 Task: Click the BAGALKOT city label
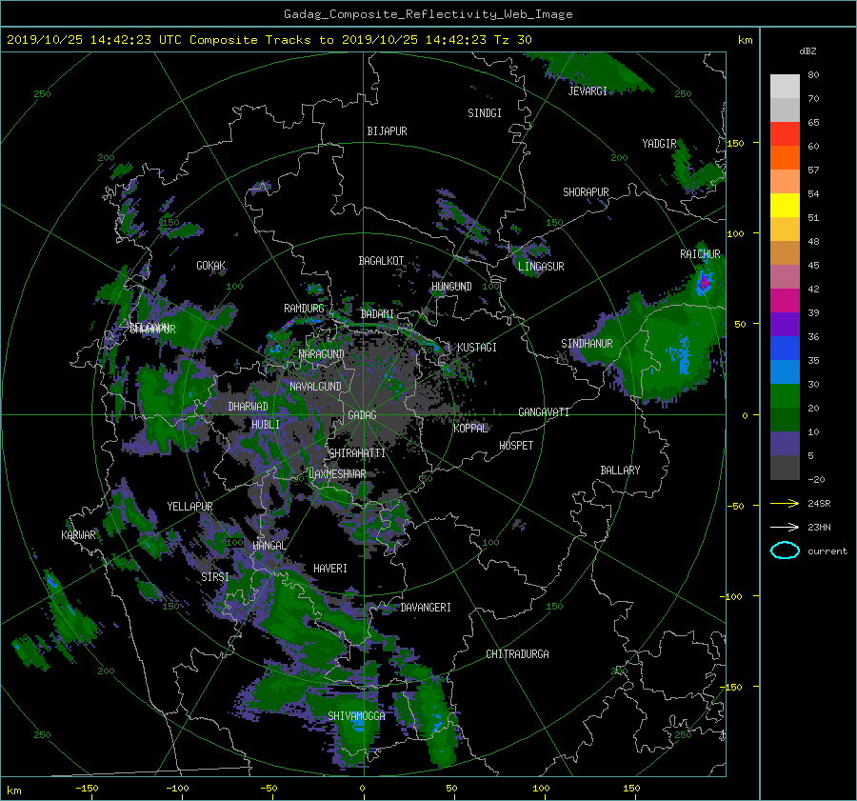[x=381, y=261]
